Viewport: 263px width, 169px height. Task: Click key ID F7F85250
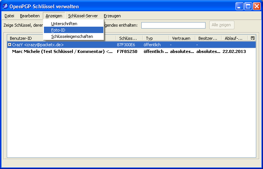coord(127,51)
